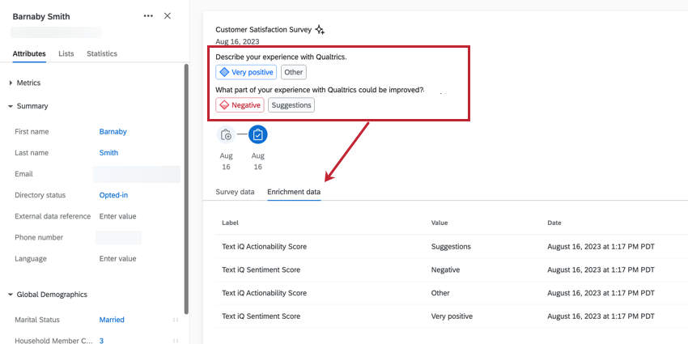The width and height of the screenshot is (688, 344).
Task: Click the completed survey clipboard icon
Action: (257, 135)
